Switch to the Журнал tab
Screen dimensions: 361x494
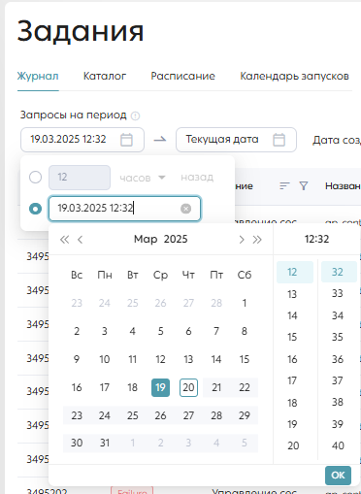point(38,76)
